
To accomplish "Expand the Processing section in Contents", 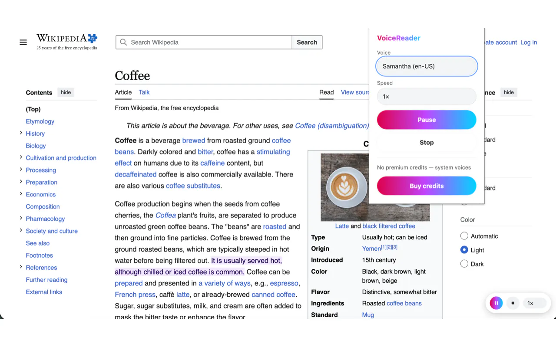I will [x=21, y=170].
